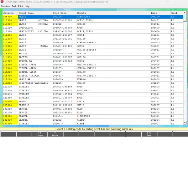Screen dimensions: 188x184
Task: Click the Toyota application icon in title bar
Action: pyautogui.click(x=2, y=2)
